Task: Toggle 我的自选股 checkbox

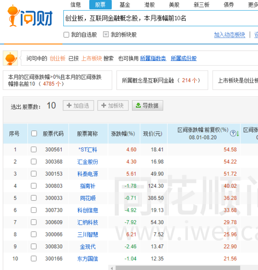Action: (66, 35)
